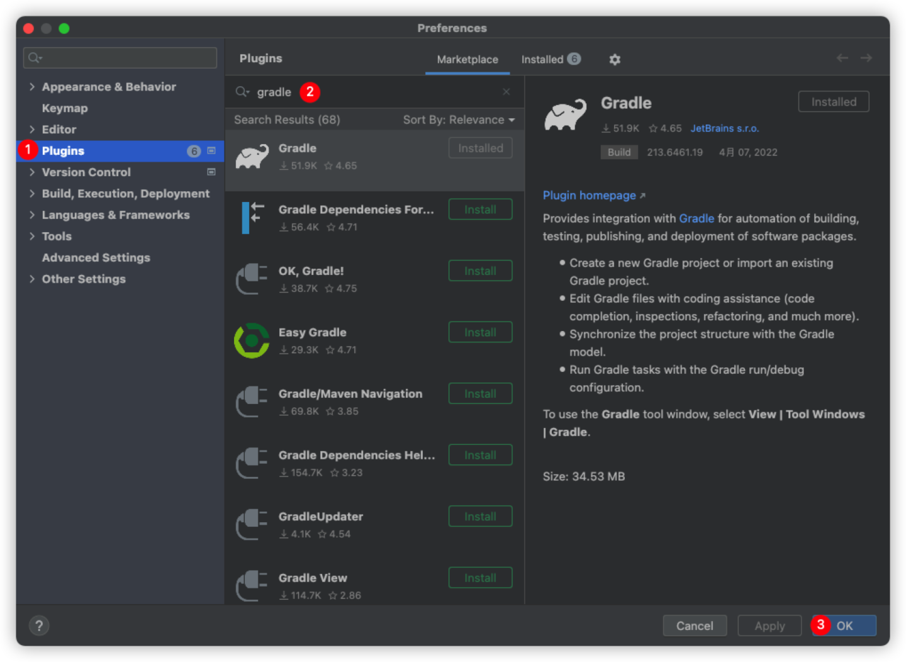Click the Gradle Dependencies For... plugin icon

click(252, 218)
